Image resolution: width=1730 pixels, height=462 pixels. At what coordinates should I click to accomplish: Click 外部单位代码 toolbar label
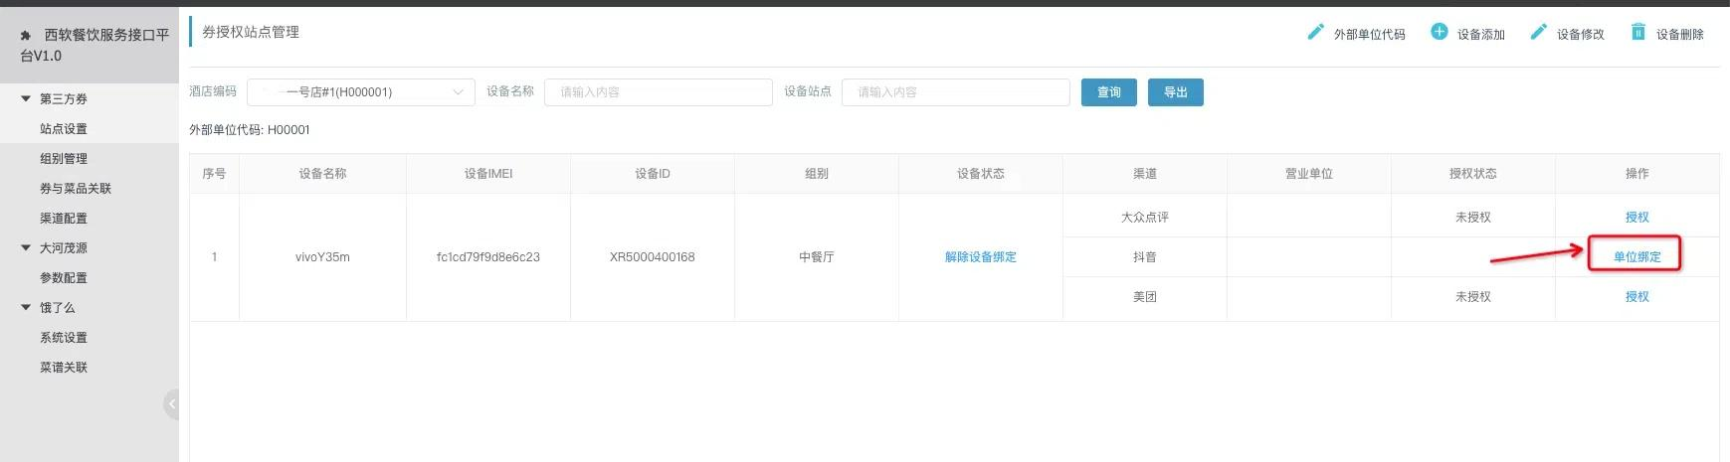[1370, 34]
